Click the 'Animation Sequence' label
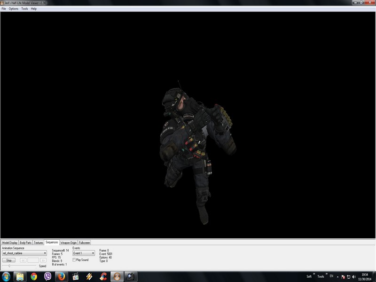Viewport: 376px width, 282px height. [13, 248]
